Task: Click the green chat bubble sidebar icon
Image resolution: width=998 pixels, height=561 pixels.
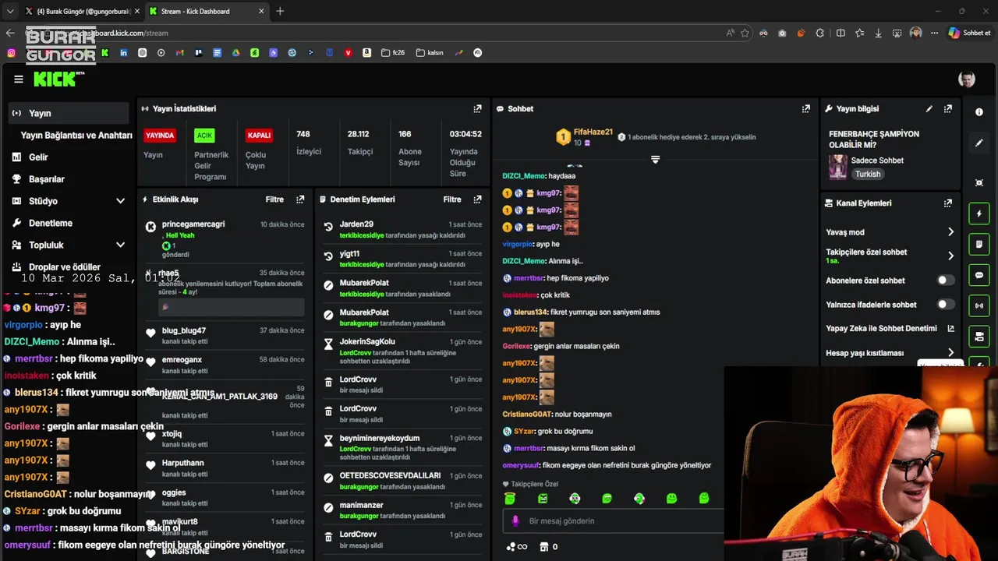Action: coord(979,275)
